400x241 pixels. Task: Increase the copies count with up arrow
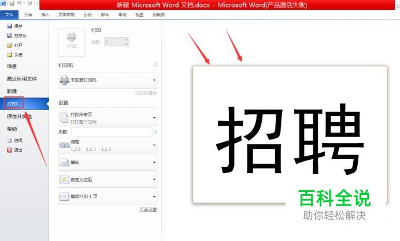click(x=126, y=39)
